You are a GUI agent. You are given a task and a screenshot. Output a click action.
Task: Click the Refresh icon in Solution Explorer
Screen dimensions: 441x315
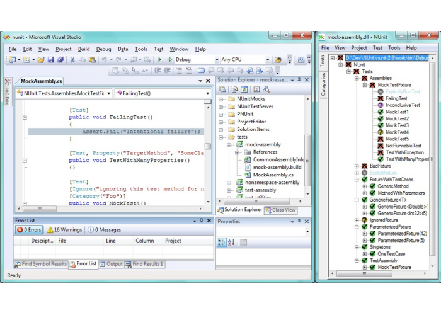pyautogui.click(x=244, y=89)
